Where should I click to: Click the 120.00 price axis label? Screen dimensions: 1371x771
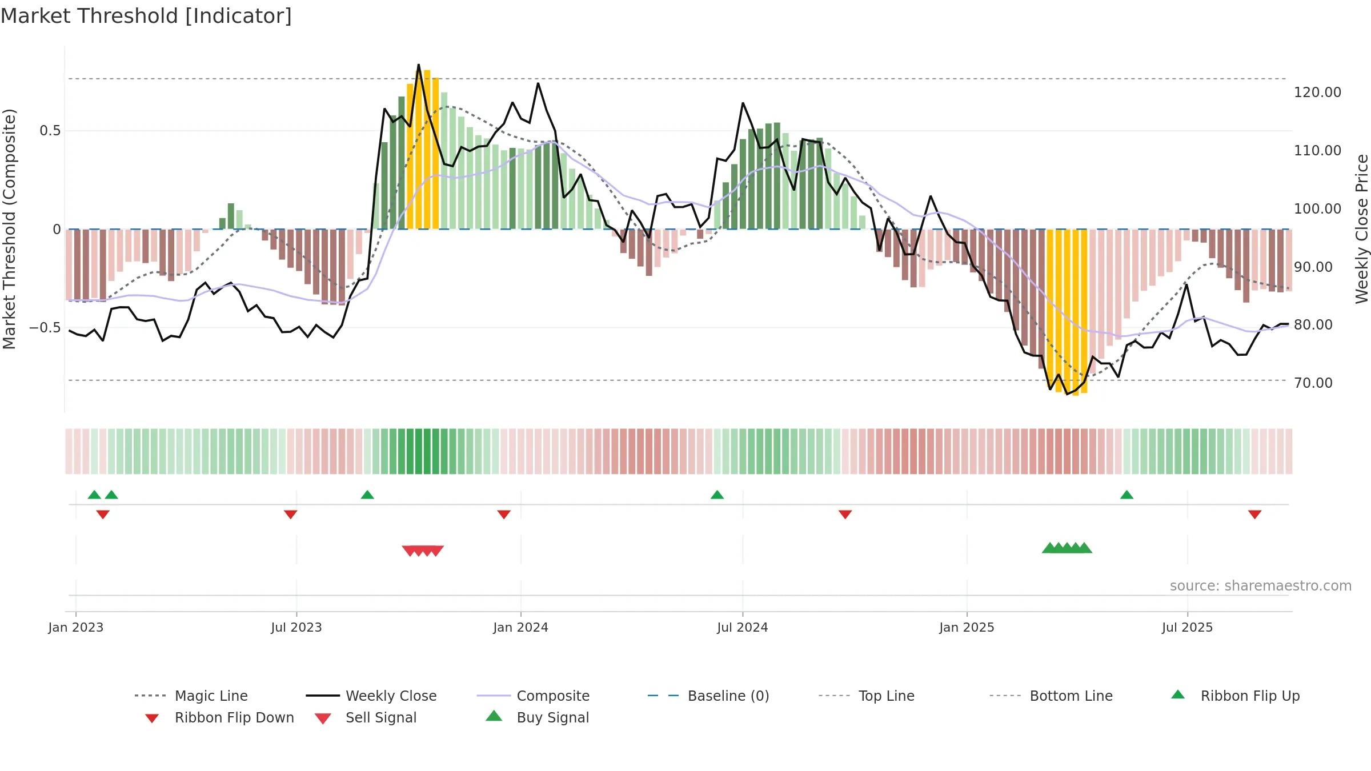tap(1318, 93)
